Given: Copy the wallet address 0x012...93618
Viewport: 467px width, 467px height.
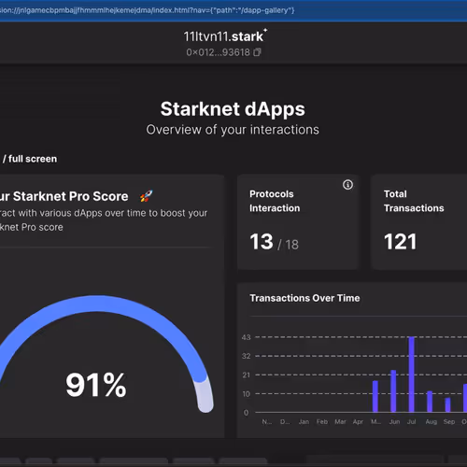Looking at the screenshot, I should coord(257,52).
